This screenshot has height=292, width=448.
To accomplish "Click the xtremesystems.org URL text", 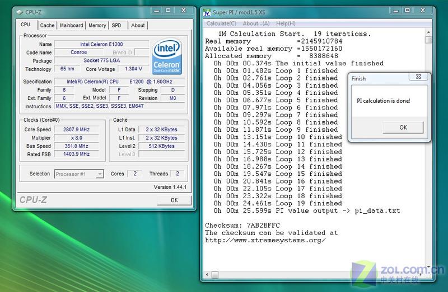I will [x=265, y=240].
